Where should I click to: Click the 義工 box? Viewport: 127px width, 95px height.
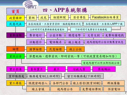(x=56, y=69)
